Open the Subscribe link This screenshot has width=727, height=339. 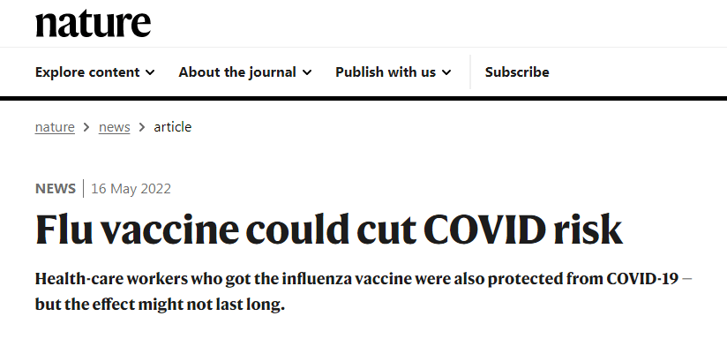pos(517,72)
